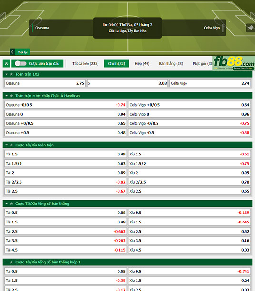Star the Cược Tài/Xỉu toàn trận market

tap(11, 145)
